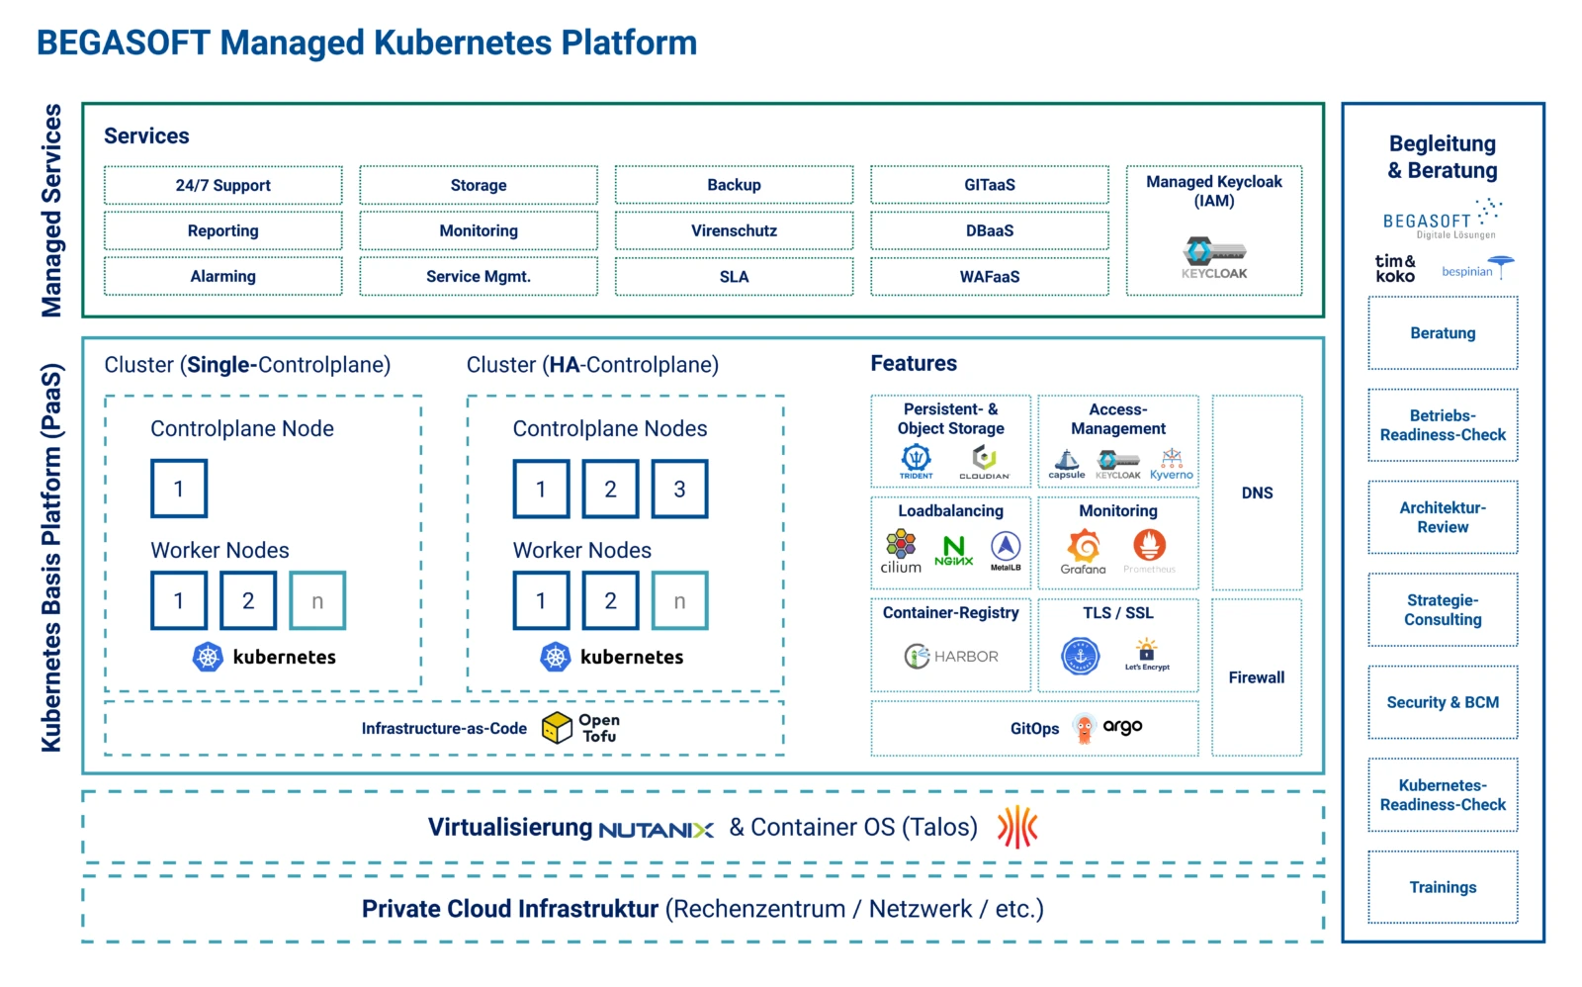Image resolution: width=1582 pixels, height=987 pixels.
Task: Click the OpenTofu cube logo
Action: click(557, 728)
